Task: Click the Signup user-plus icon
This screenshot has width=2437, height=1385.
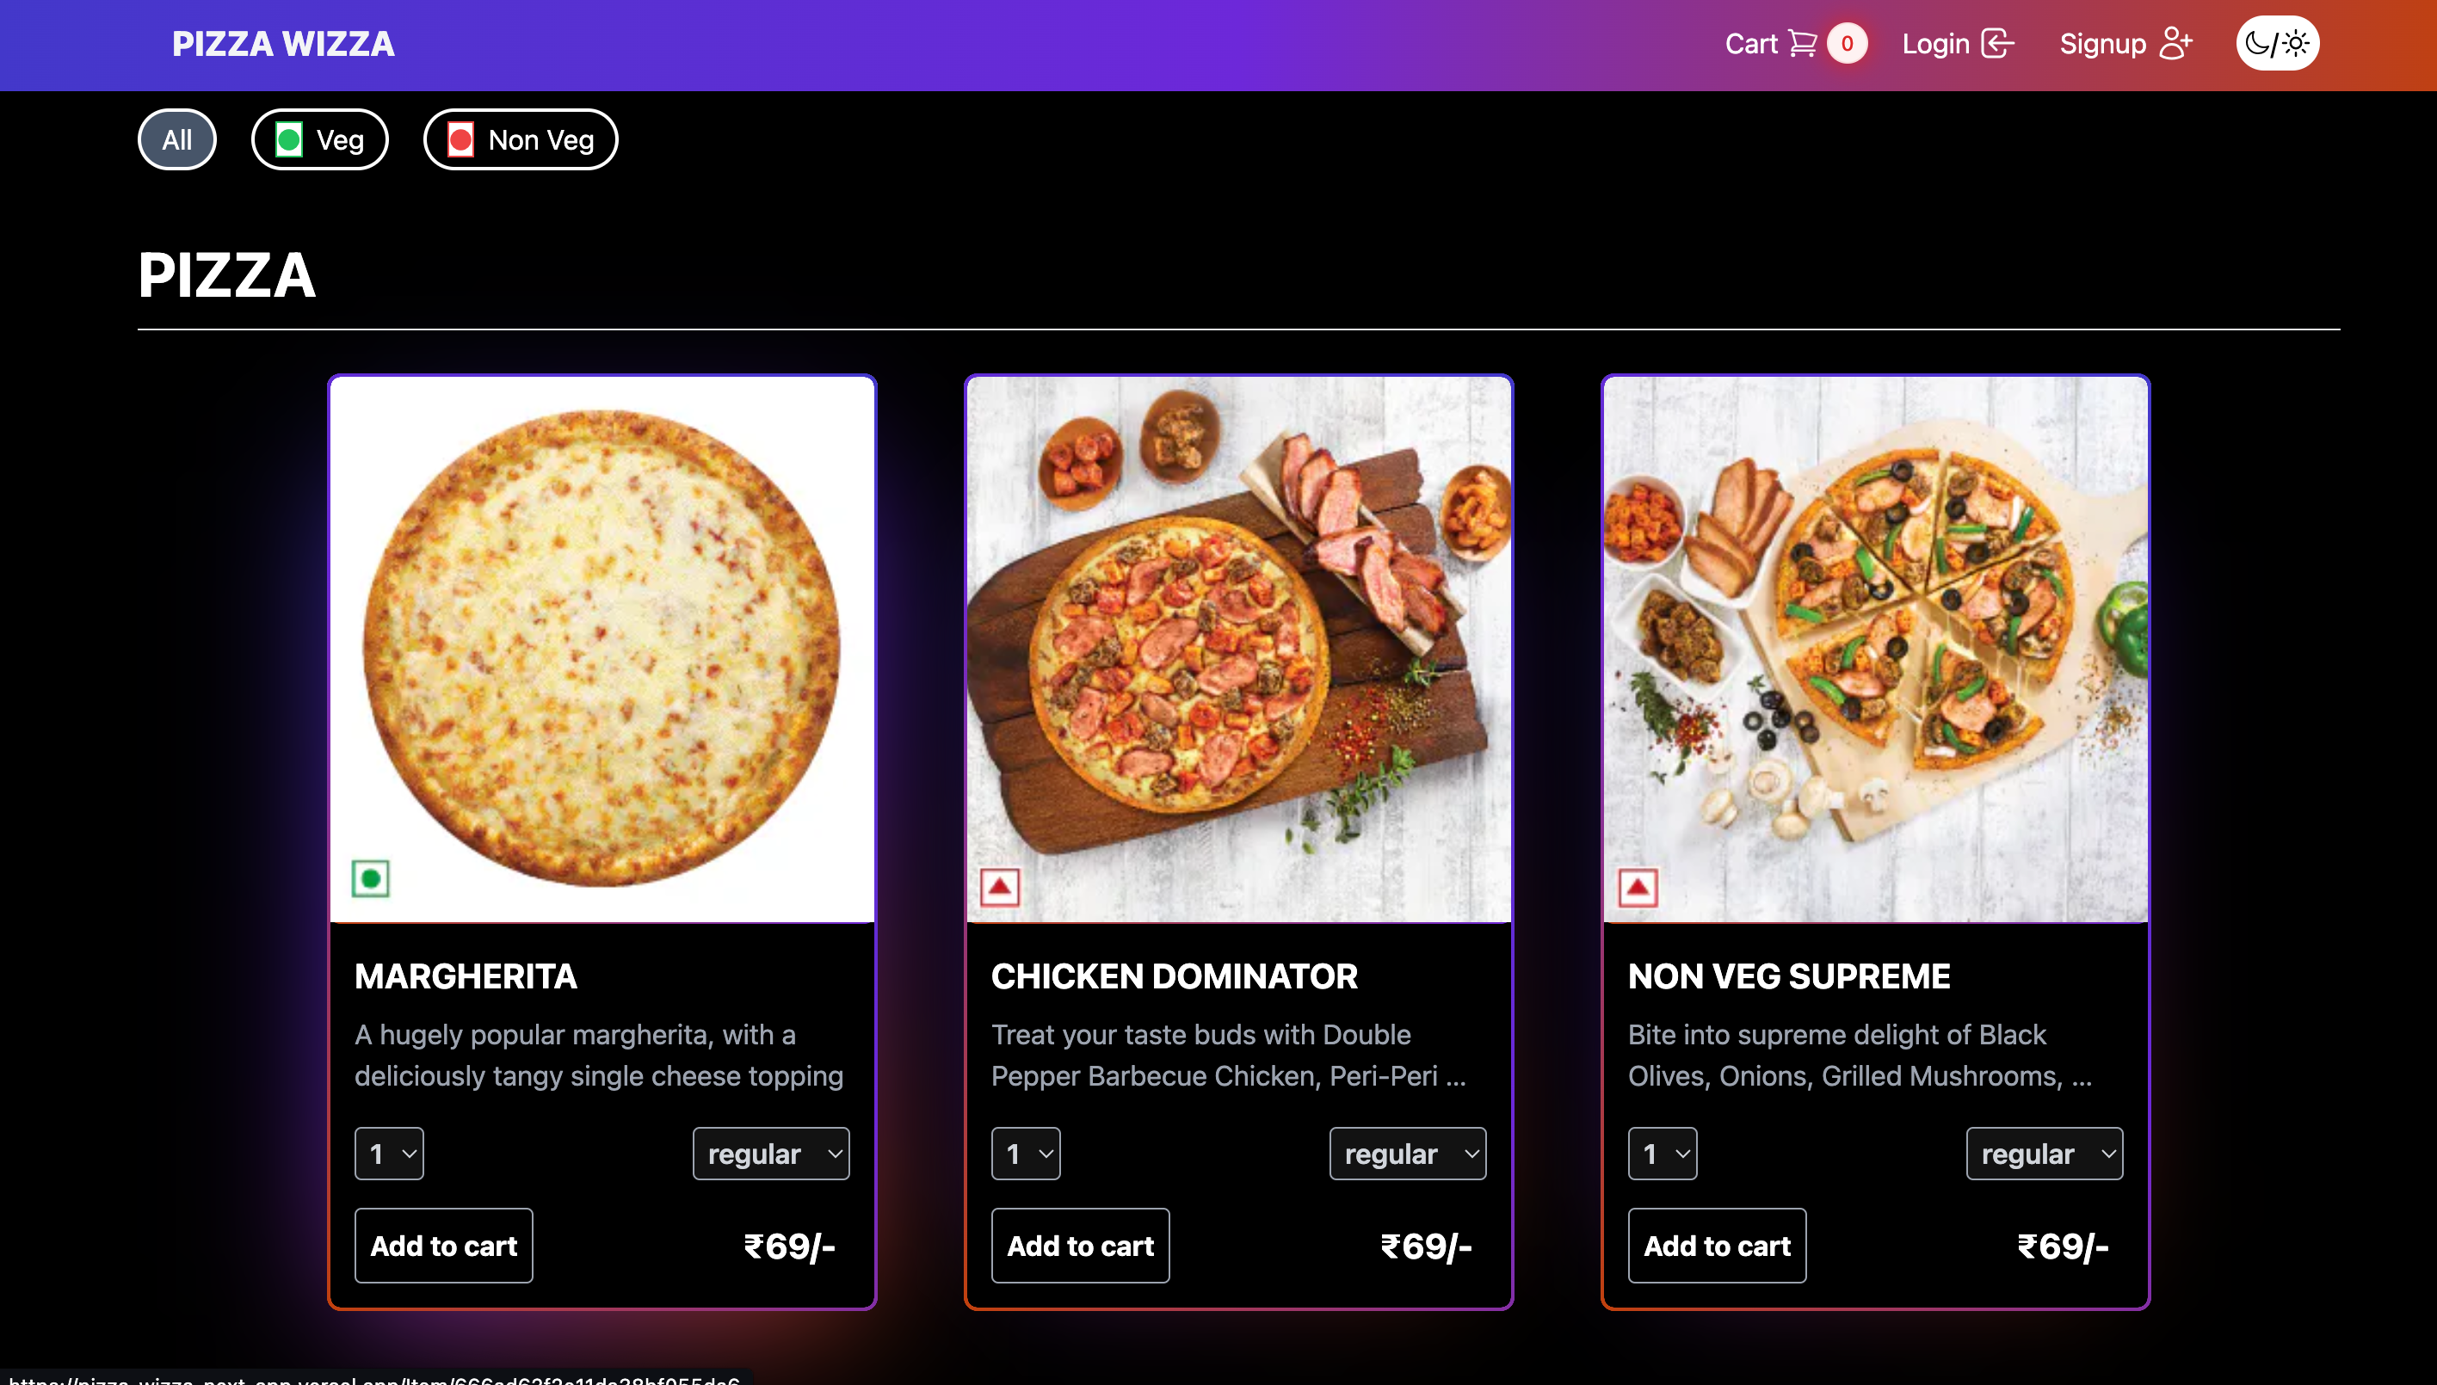Action: 2175,44
